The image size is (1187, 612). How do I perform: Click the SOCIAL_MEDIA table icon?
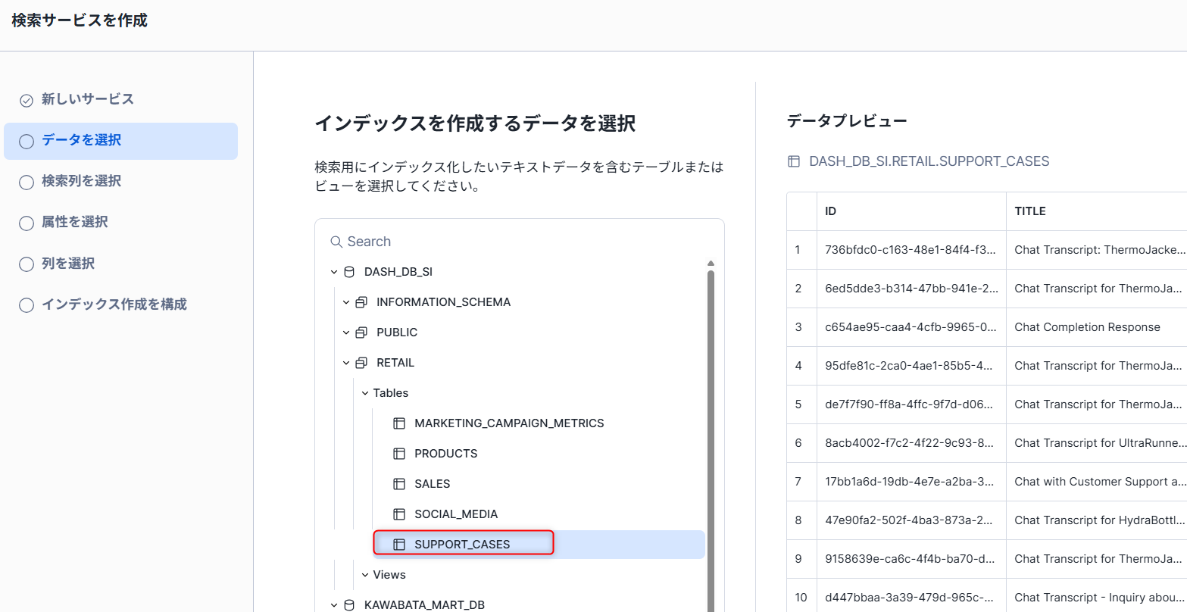tap(399, 514)
